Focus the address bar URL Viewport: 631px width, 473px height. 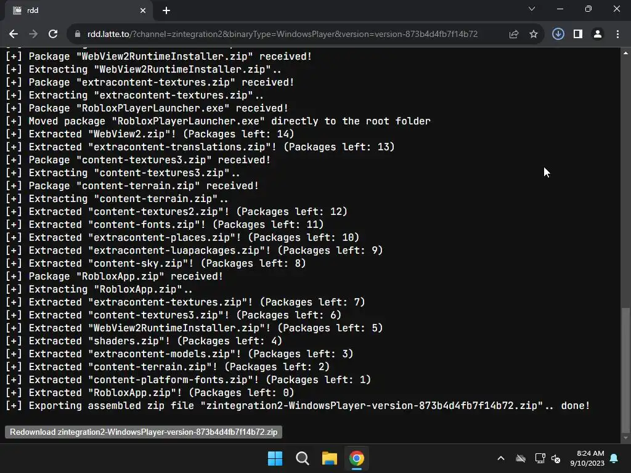point(282,34)
